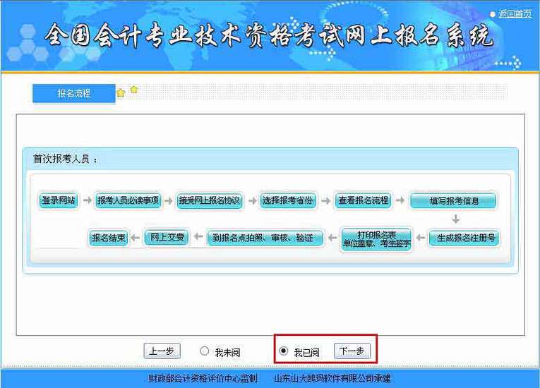Click the 登录网站 step box
Image resolution: width=540 pixels, height=388 pixels.
pos(58,200)
